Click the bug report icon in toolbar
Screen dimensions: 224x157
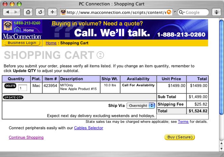coord(217,12)
